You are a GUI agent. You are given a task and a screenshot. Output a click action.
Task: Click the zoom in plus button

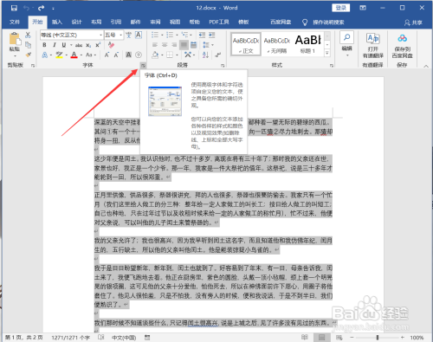pyautogui.click(x=402, y=337)
